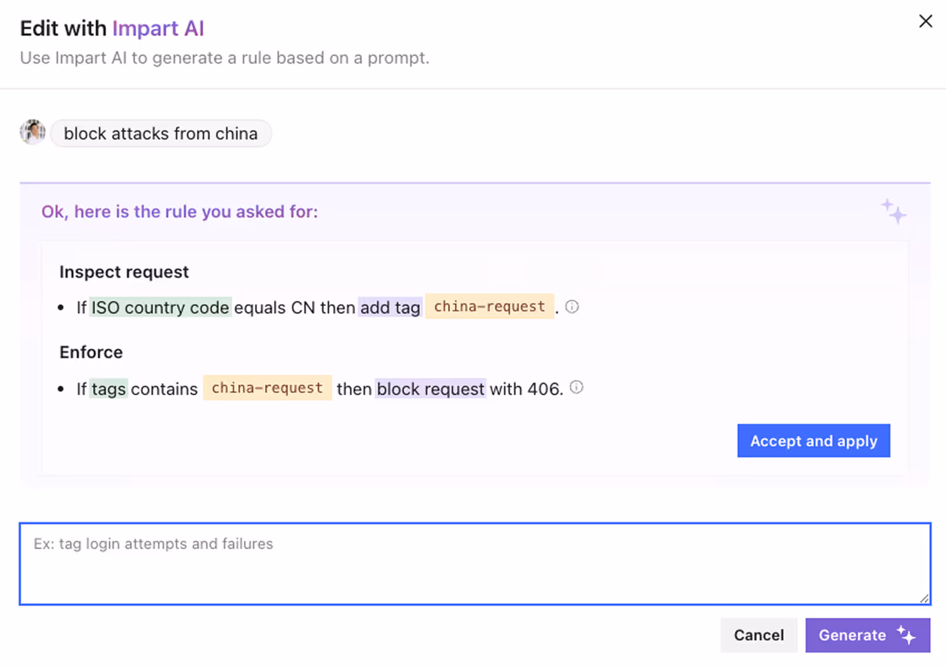This screenshot has width=946, height=666.
Task: Click the 'Enforce' heading
Action: (x=91, y=352)
